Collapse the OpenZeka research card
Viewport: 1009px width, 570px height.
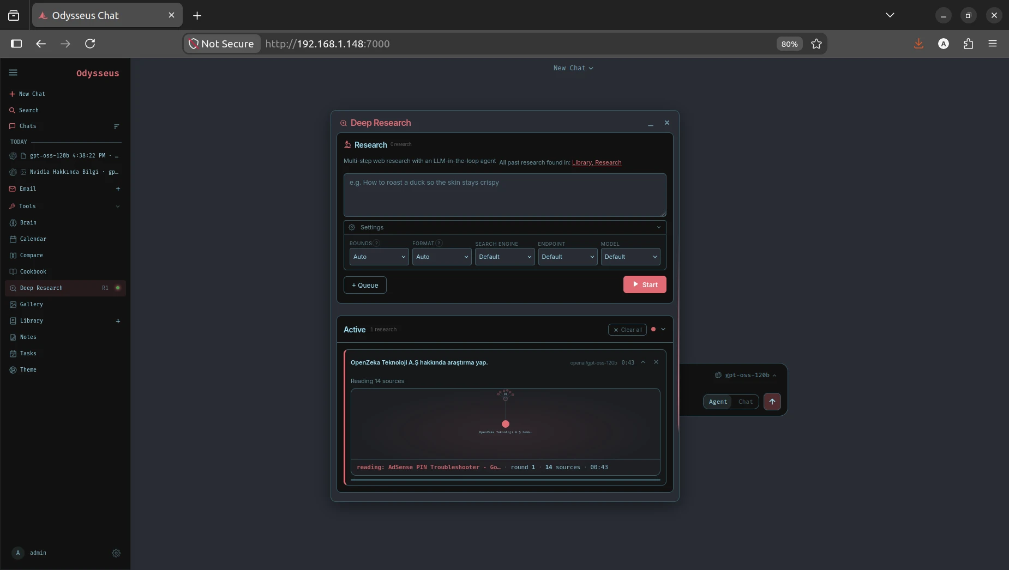(x=643, y=362)
